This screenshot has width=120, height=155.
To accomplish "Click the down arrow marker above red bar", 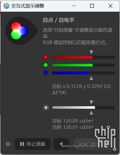I will click(91, 52).
